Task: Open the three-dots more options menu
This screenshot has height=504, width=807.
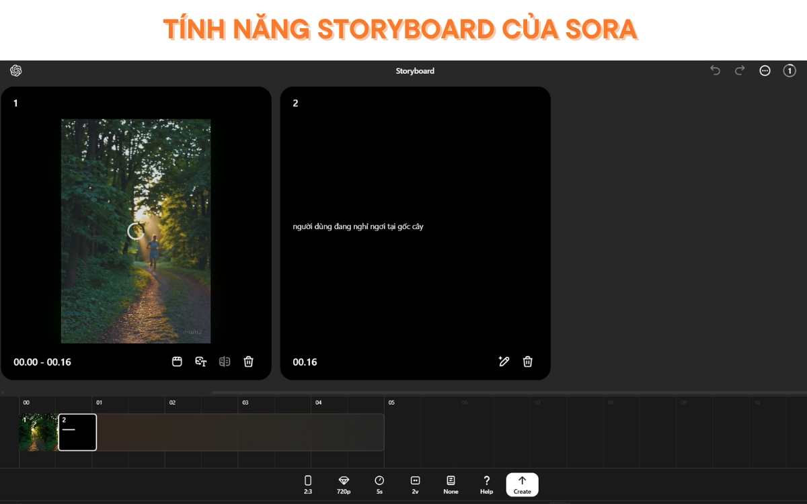Action: pyautogui.click(x=765, y=71)
